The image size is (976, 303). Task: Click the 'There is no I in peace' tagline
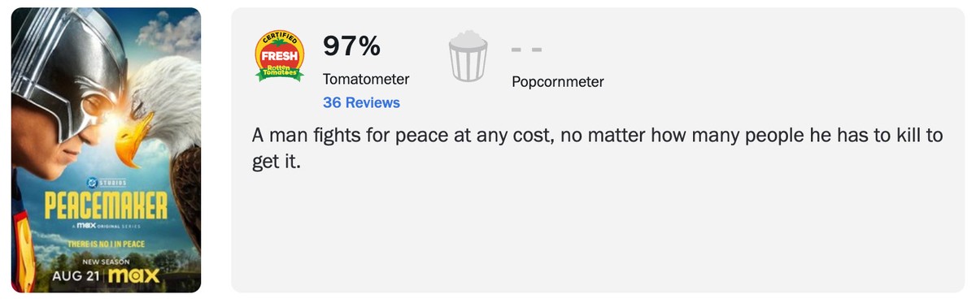[x=107, y=245]
